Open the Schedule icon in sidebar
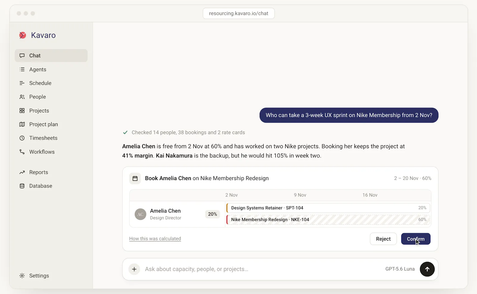477x294 pixels. pos(22,83)
